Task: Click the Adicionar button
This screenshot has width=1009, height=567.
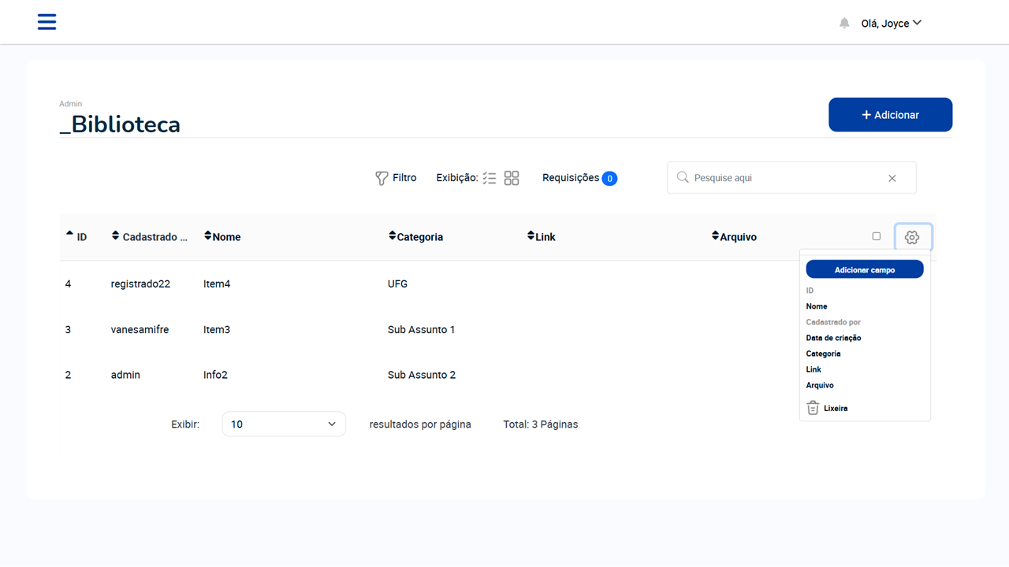Action: point(890,115)
